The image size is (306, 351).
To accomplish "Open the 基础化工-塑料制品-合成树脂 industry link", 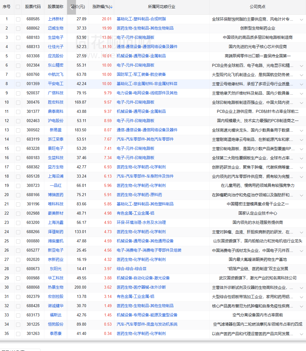I will (x=141, y=19).
